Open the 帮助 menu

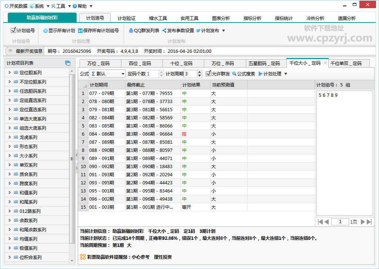tap(80, 6)
